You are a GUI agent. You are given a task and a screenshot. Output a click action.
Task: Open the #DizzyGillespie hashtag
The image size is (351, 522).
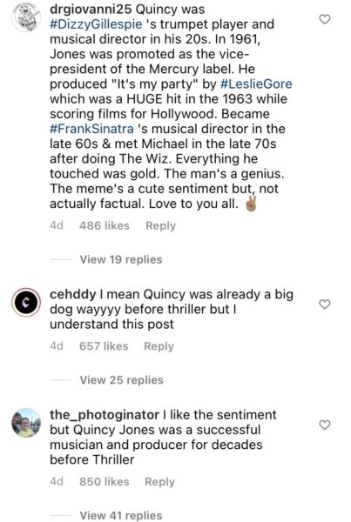click(96, 24)
